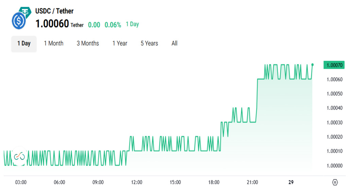
Task: Click the 21:00 time axis label
Action: pos(253,182)
